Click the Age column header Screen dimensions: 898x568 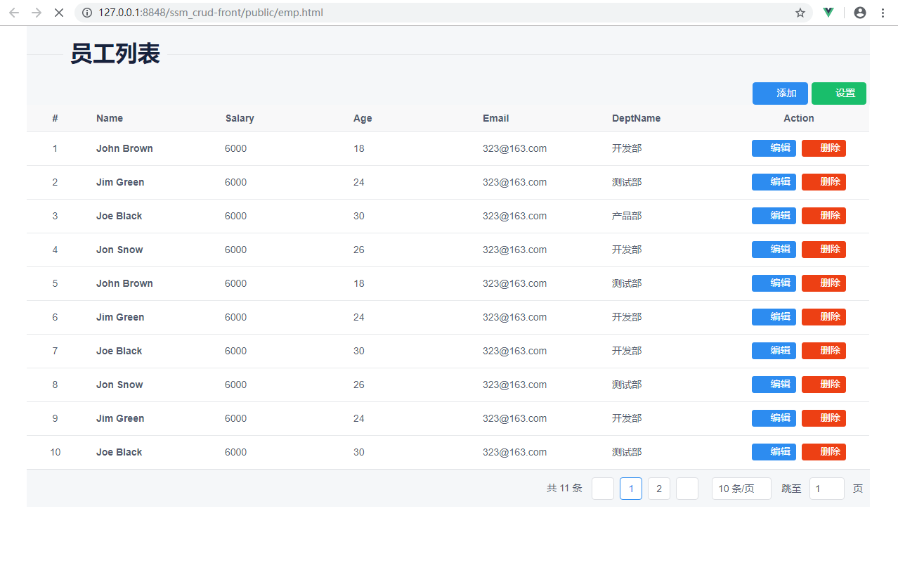click(x=363, y=118)
